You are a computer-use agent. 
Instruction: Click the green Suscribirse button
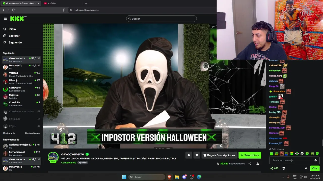[x=250, y=155]
